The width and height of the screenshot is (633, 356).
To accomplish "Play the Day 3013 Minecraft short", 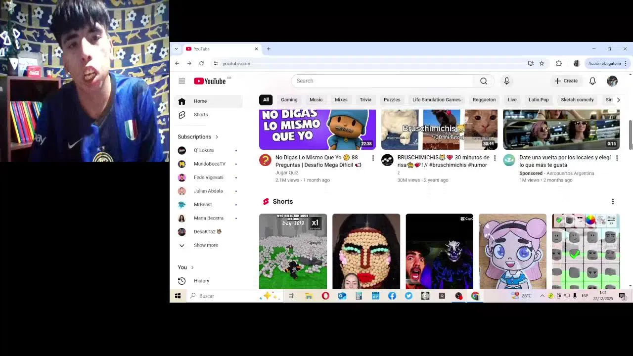I will (x=293, y=251).
